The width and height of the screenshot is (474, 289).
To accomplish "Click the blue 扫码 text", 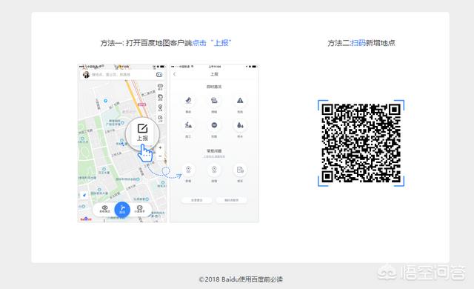I will coord(358,43).
